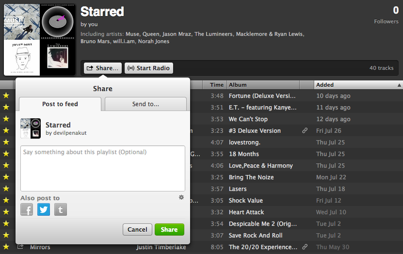Click the Share... button under the playlist title
Screen dimensions: 403x254
(x=102, y=68)
